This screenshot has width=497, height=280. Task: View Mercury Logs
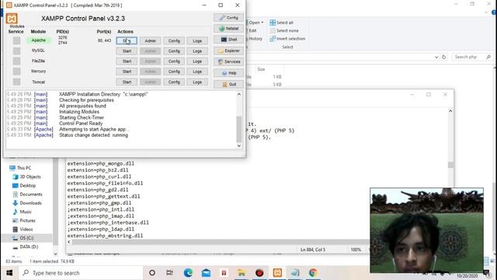click(x=197, y=72)
